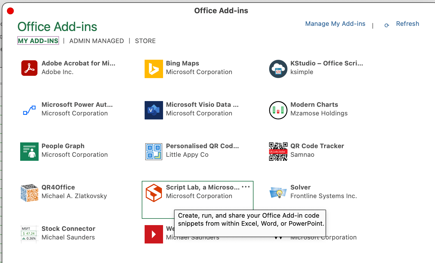The image size is (435, 263).
Task: Choose the QR Code Tracker icon
Action: click(278, 152)
